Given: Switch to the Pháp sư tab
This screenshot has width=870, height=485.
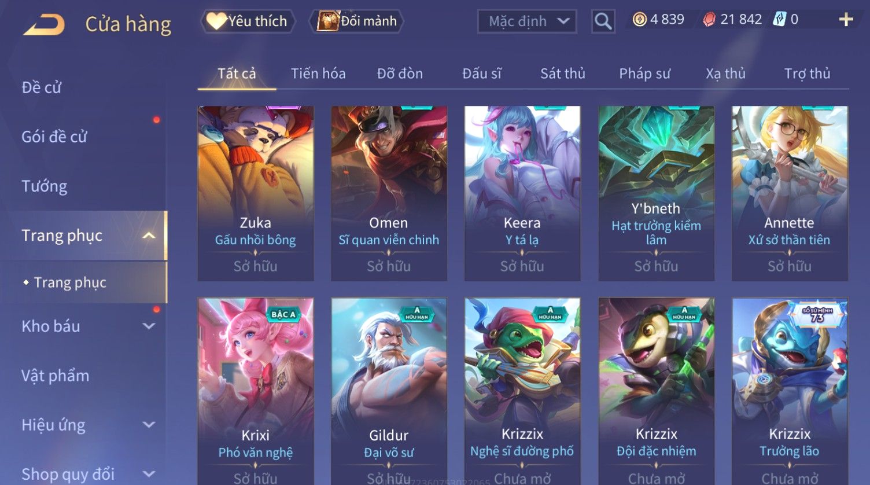Looking at the screenshot, I should (645, 74).
